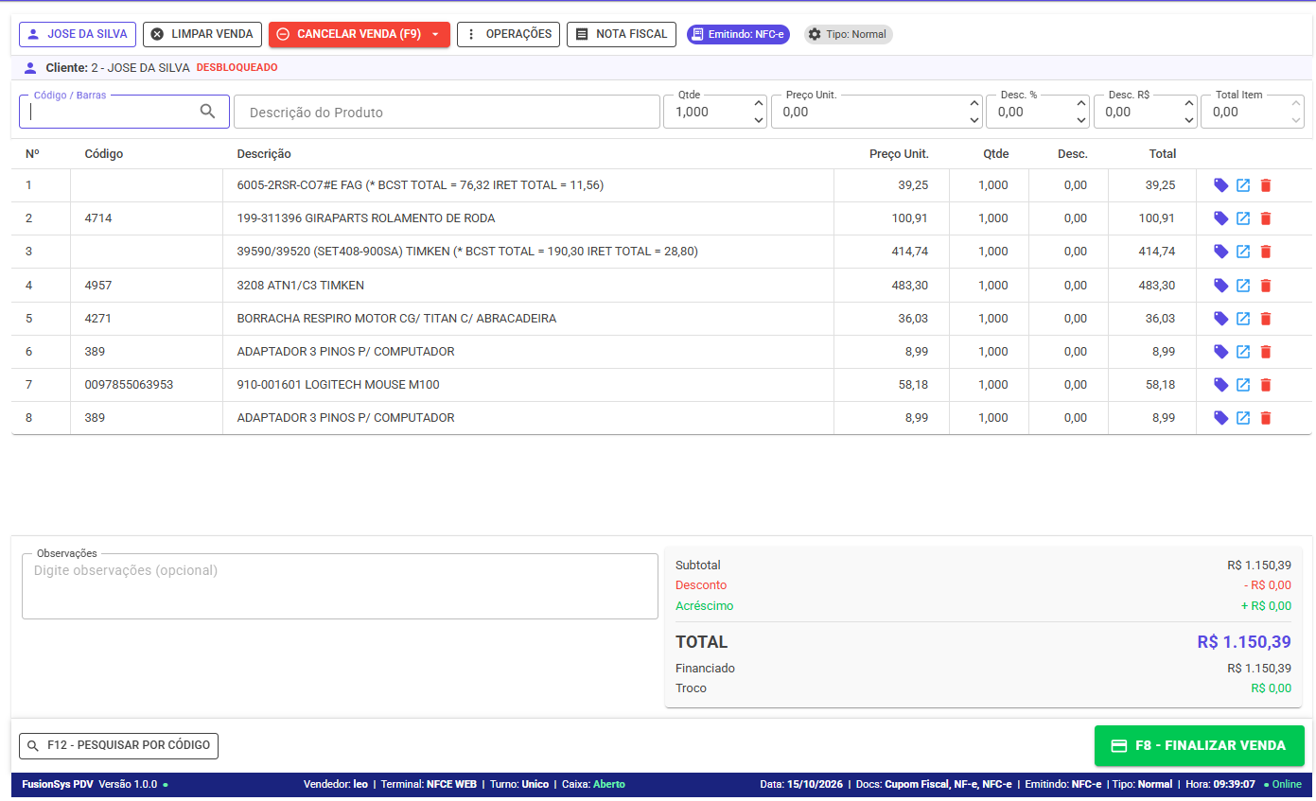1316x801 pixels.
Task: Open the Operações menu
Action: [x=508, y=34]
